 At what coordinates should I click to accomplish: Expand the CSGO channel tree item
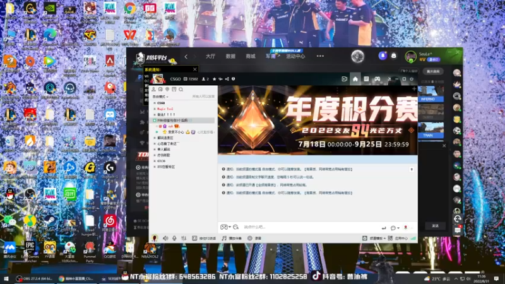coord(155,103)
